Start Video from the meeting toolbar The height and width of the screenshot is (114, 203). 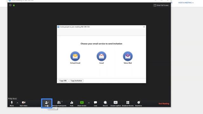point(23,104)
